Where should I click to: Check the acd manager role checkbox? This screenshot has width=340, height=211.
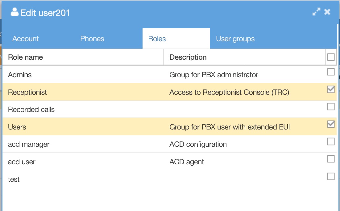coord(331,141)
